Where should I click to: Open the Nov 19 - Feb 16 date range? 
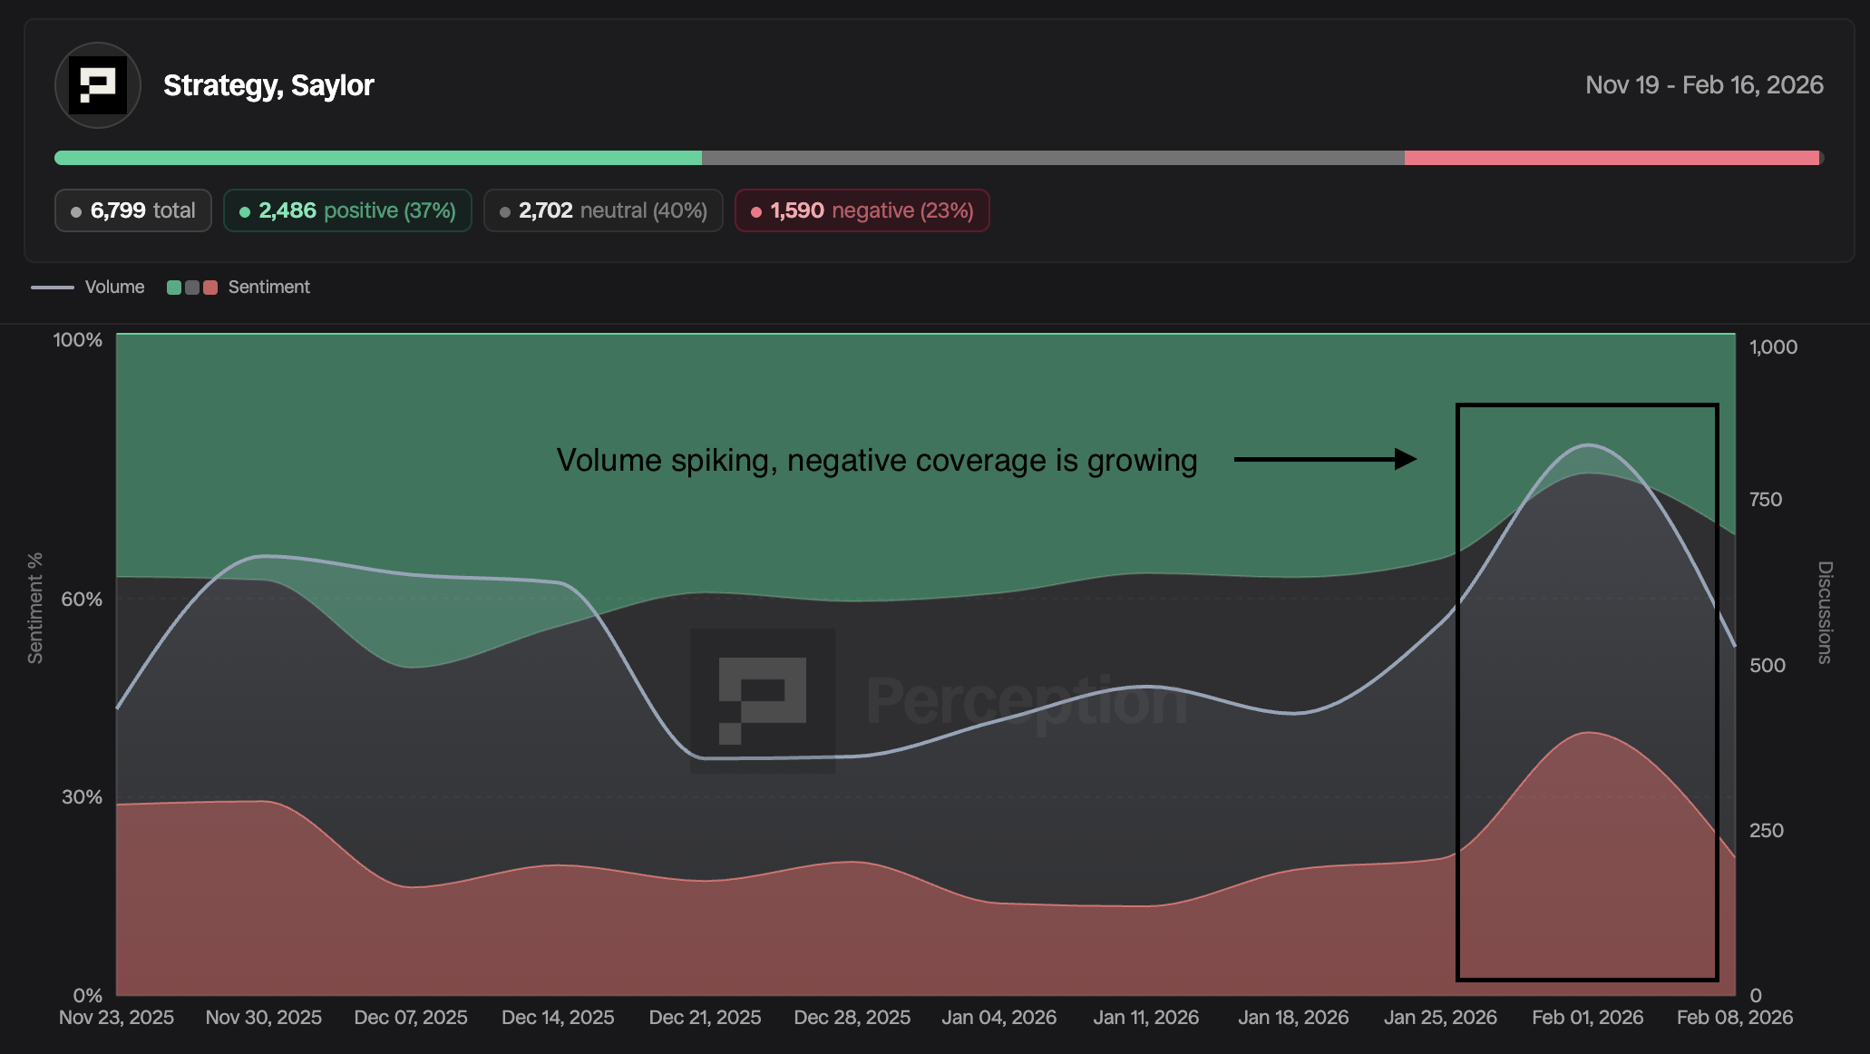pos(1703,85)
